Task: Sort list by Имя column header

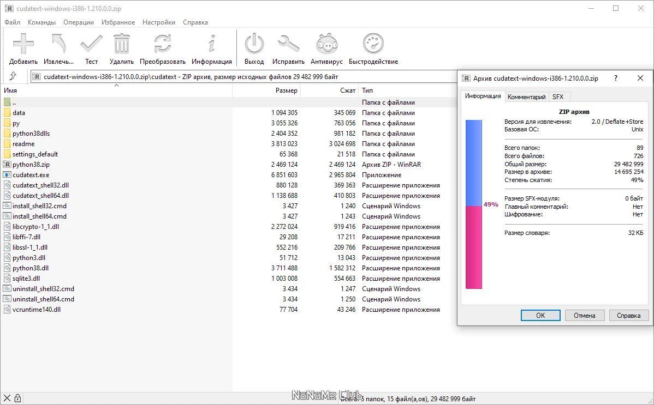Action: (116, 90)
